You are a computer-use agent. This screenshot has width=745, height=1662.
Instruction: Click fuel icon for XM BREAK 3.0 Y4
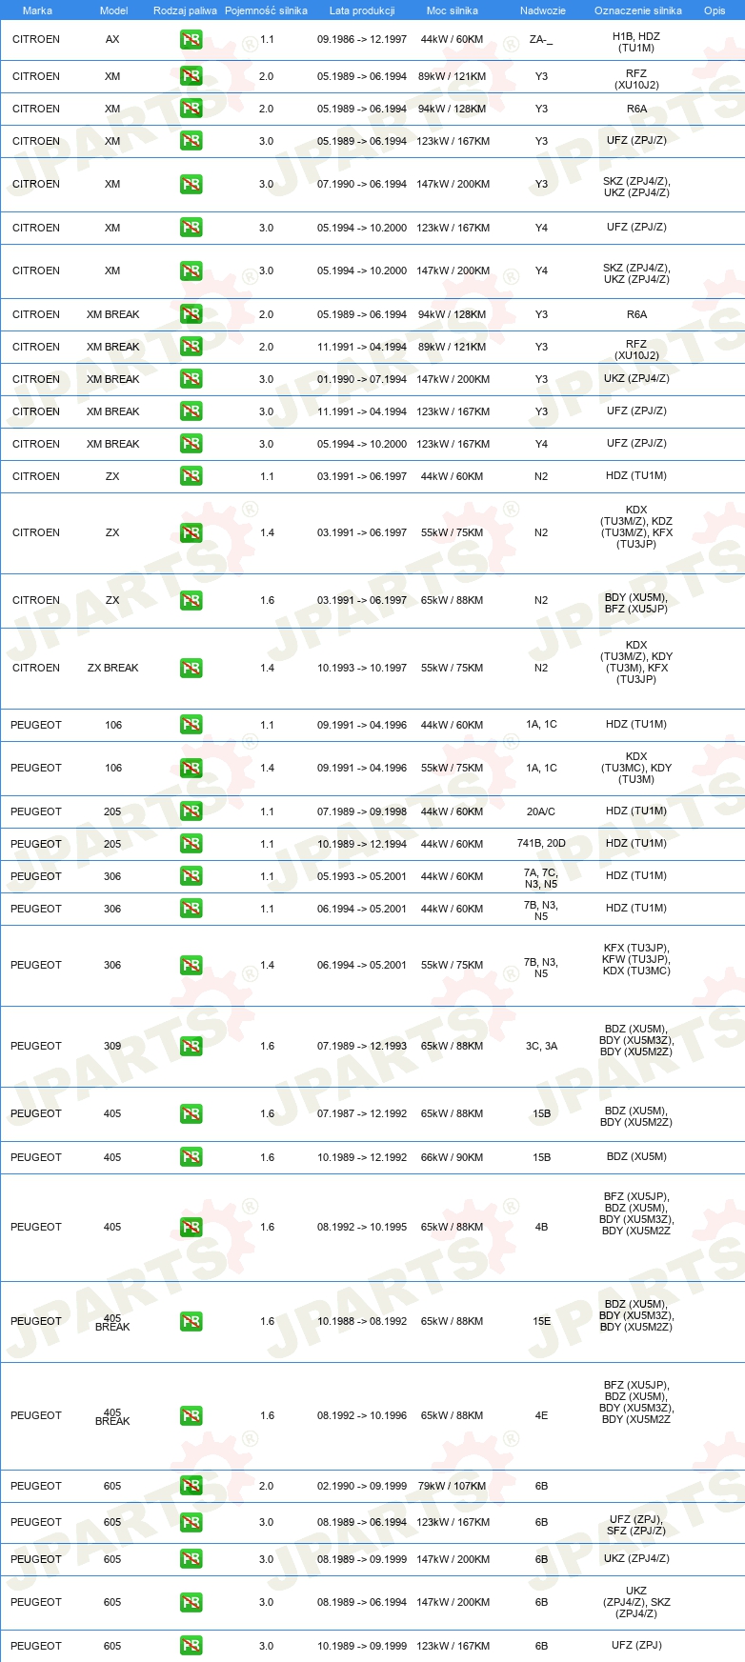click(x=191, y=444)
